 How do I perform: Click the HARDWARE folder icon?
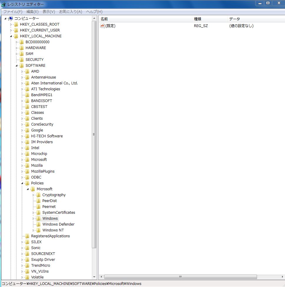(x=22, y=48)
